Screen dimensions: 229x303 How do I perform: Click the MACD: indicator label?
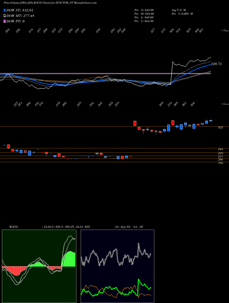click(13, 227)
